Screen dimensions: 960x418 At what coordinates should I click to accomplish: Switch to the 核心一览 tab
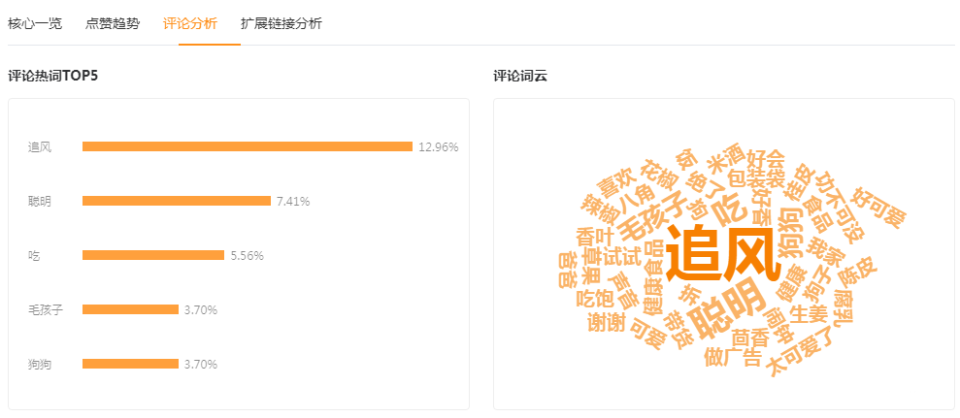click(x=35, y=24)
